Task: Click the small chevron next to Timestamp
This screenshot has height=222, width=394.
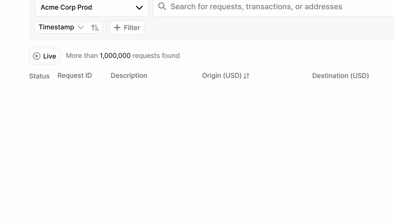Action: (x=81, y=27)
